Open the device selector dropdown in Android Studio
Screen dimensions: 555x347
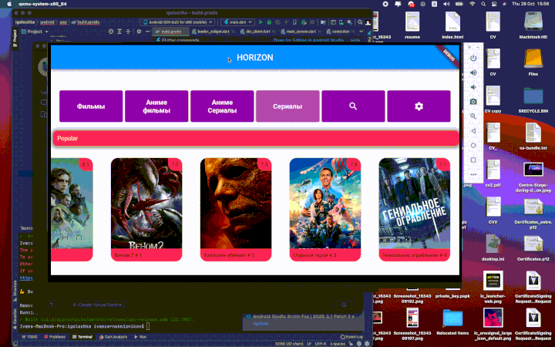[x=178, y=22]
